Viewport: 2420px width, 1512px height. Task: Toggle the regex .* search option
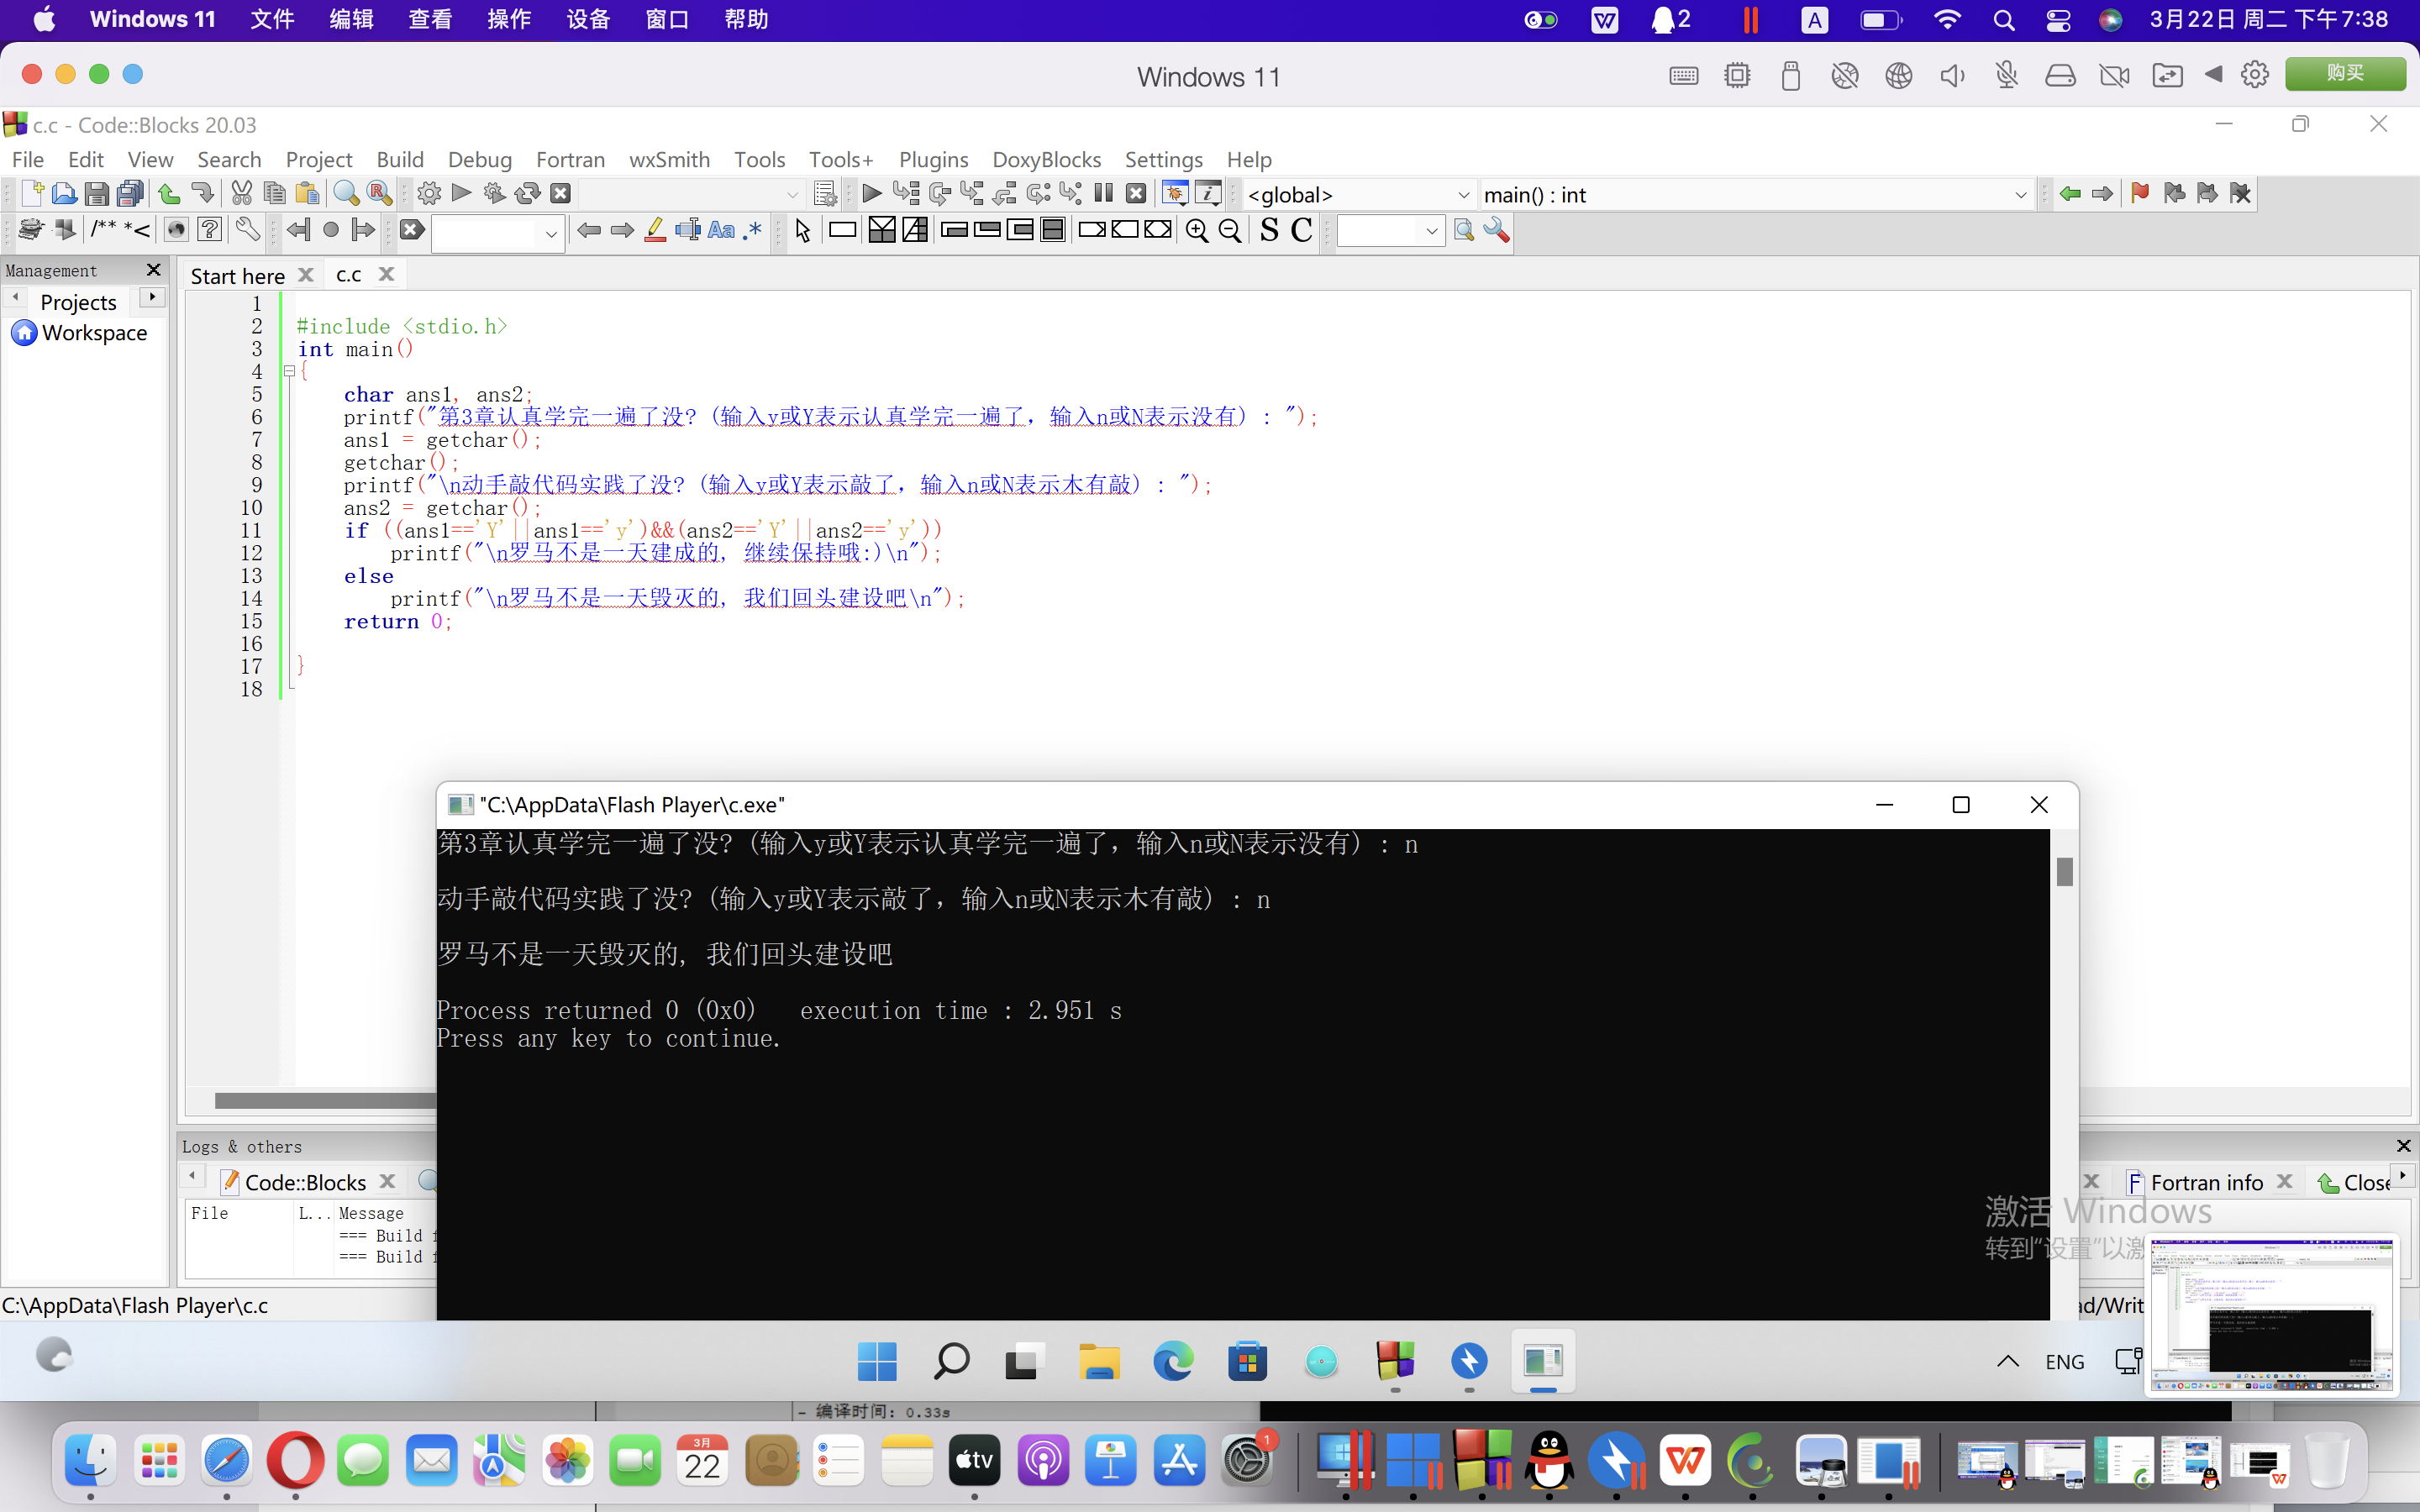pyautogui.click(x=753, y=231)
